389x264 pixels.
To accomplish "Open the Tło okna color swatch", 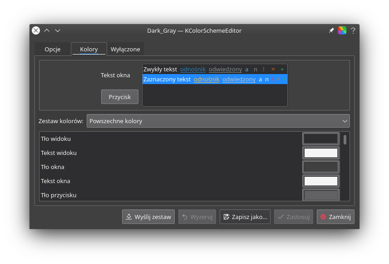I will 321,167.
